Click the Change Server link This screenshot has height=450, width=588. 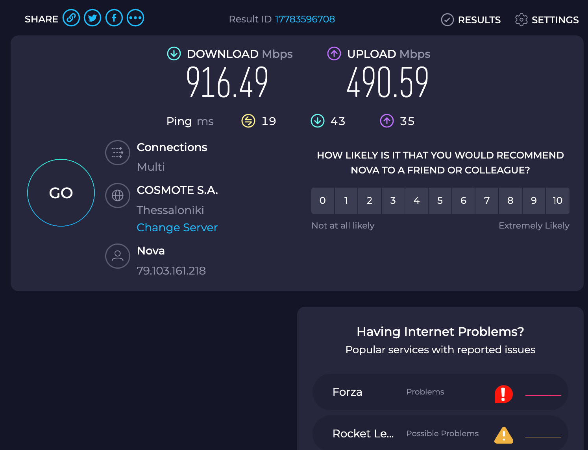click(x=177, y=227)
